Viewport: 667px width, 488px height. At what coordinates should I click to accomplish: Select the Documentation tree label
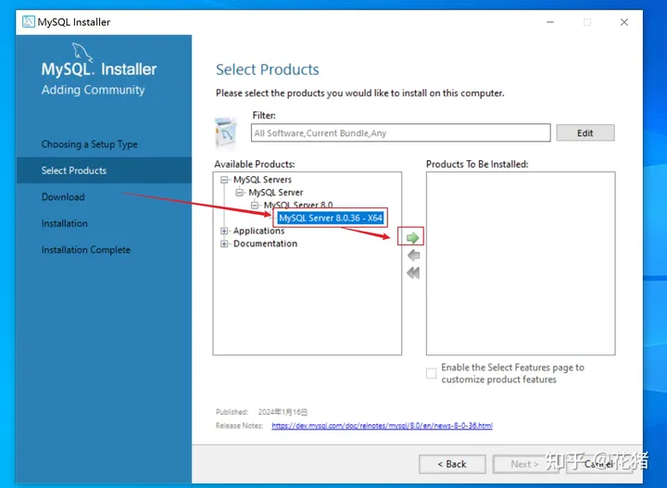coord(265,244)
